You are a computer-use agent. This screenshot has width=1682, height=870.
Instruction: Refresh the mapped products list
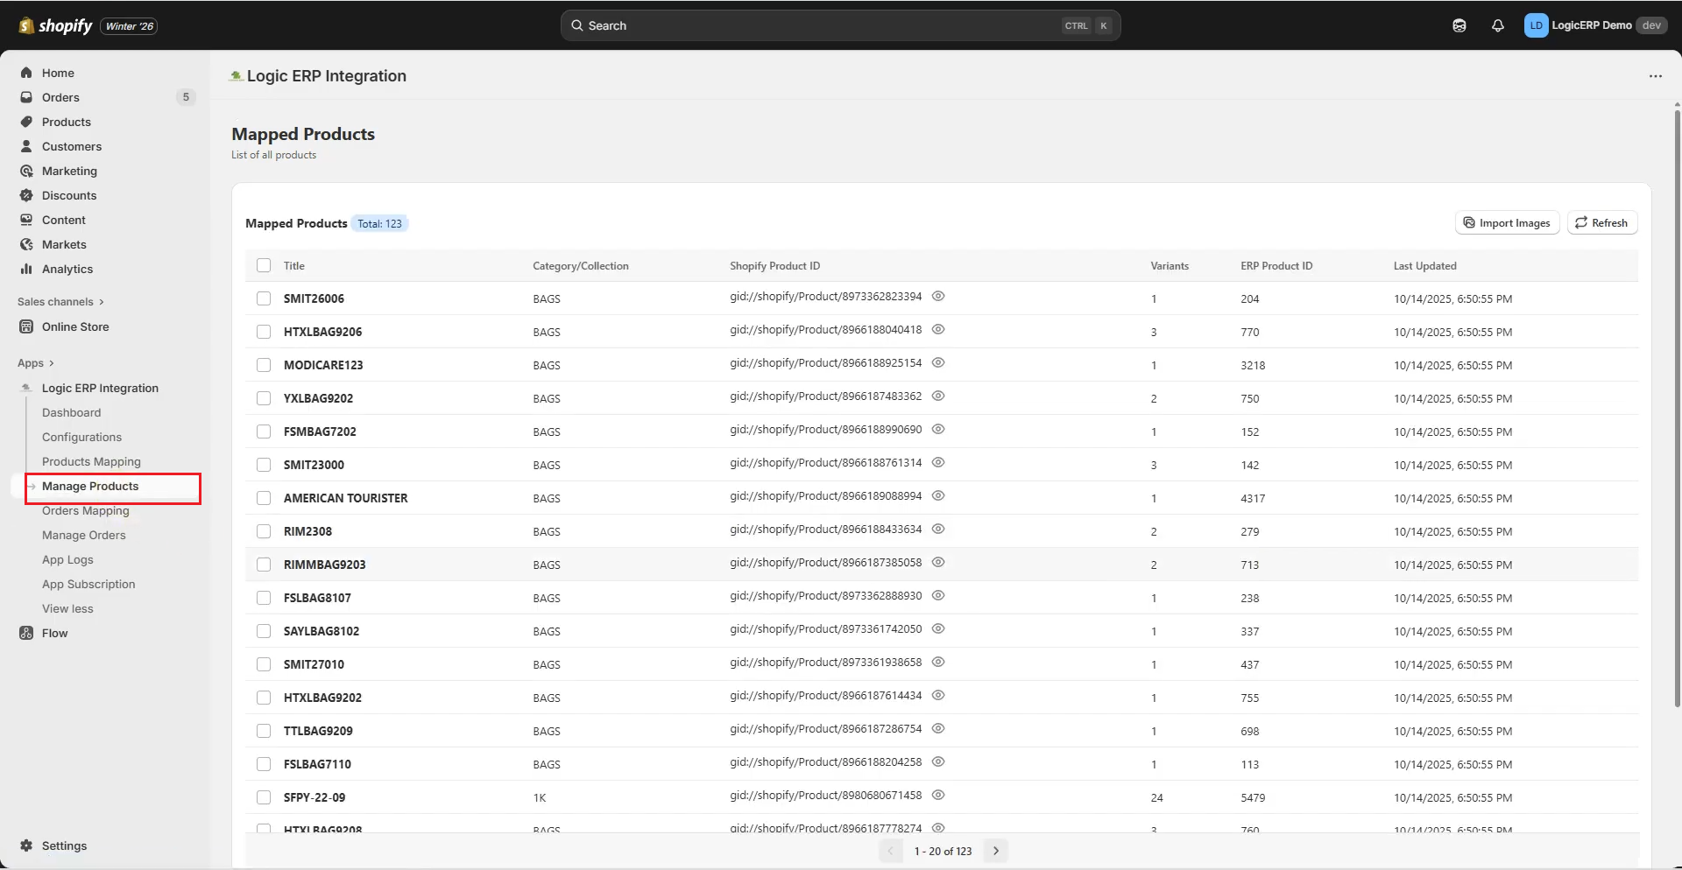pos(1601,223)
